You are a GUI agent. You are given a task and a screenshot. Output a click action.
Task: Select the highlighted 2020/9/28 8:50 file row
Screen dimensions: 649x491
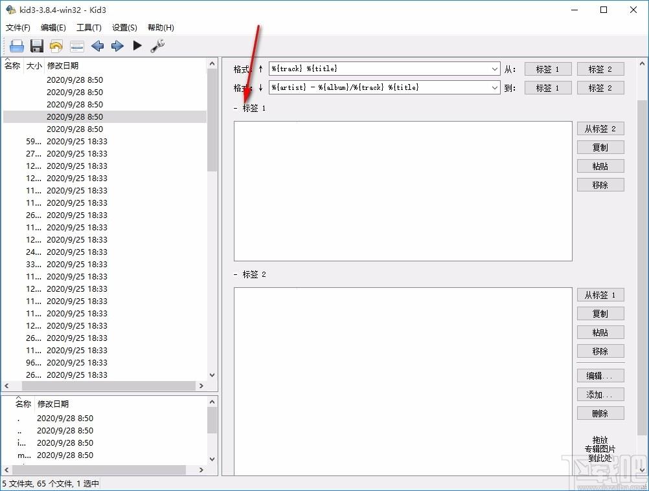click(105, 116)
